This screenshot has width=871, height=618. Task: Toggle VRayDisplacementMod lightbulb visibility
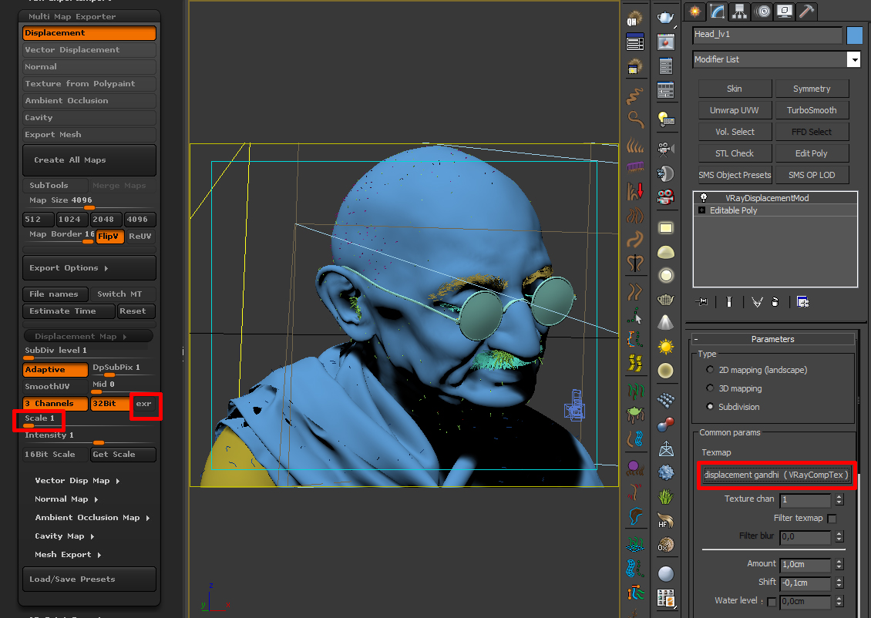[x=703, y=198]
